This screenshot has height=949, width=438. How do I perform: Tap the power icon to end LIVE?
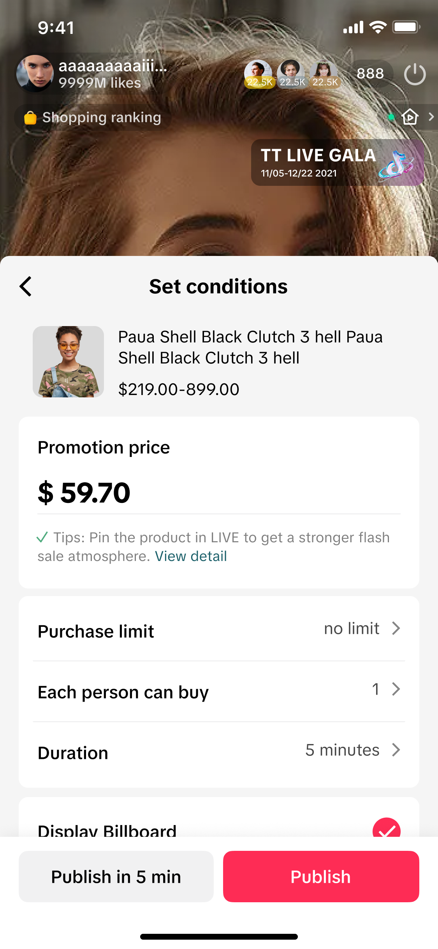coord(415,74)
